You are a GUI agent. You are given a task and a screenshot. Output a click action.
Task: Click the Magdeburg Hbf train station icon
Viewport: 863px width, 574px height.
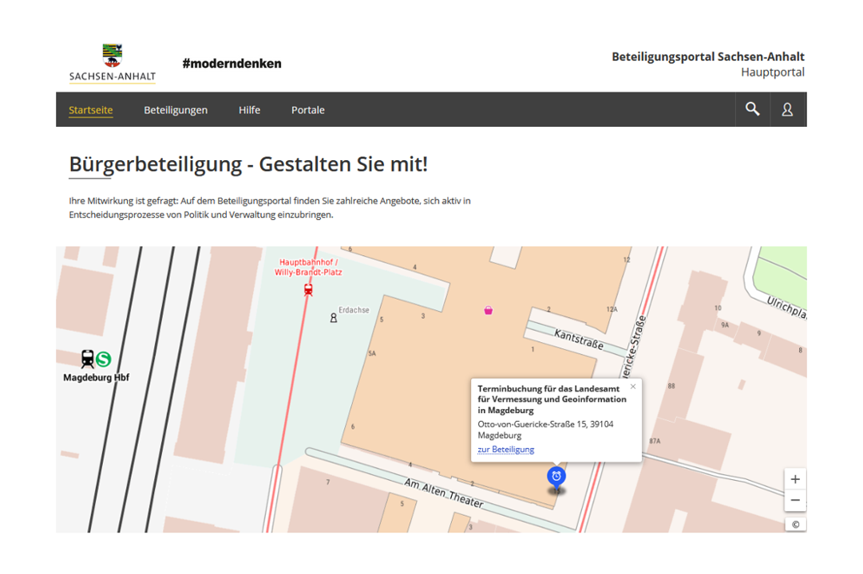click(88, 359)
